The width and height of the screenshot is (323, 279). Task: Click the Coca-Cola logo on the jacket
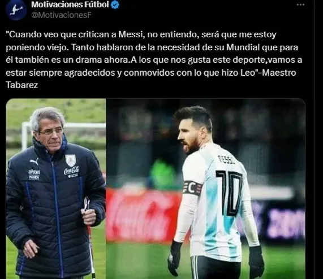(71, 171)
